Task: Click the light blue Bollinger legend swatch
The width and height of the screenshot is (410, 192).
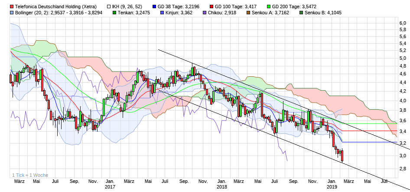Action: [x=11, y=13]
